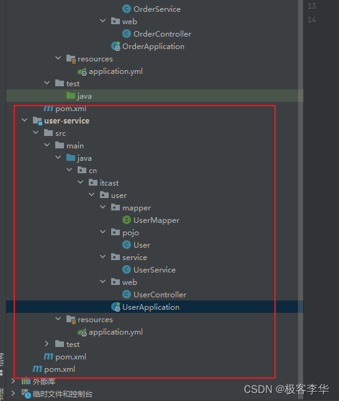The width and height of the screenshot is (339, 401).
Task: Collapse the cn package
Action: point(70,169)
